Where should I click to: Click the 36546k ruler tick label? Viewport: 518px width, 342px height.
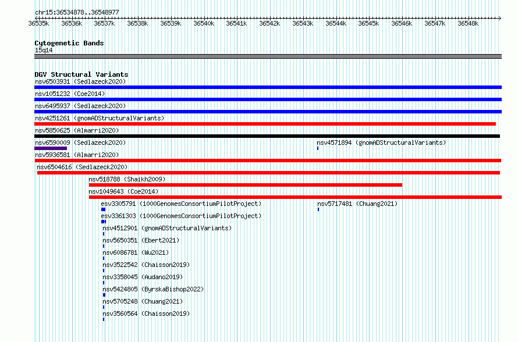tap(402, 23)
